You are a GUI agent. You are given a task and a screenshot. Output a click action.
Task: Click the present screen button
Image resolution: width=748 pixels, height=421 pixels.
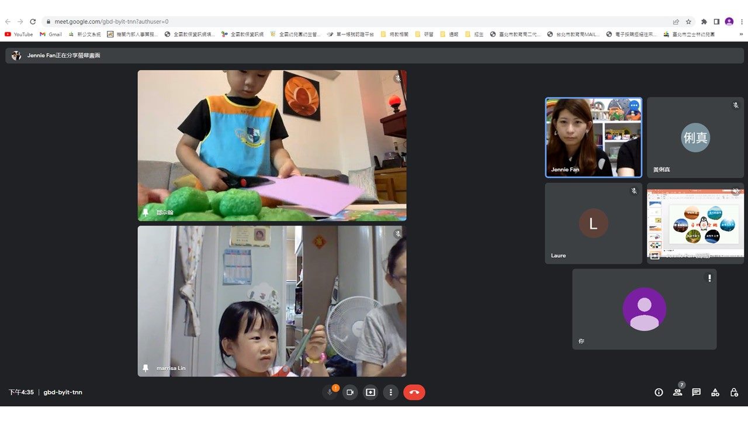point(370,392)
